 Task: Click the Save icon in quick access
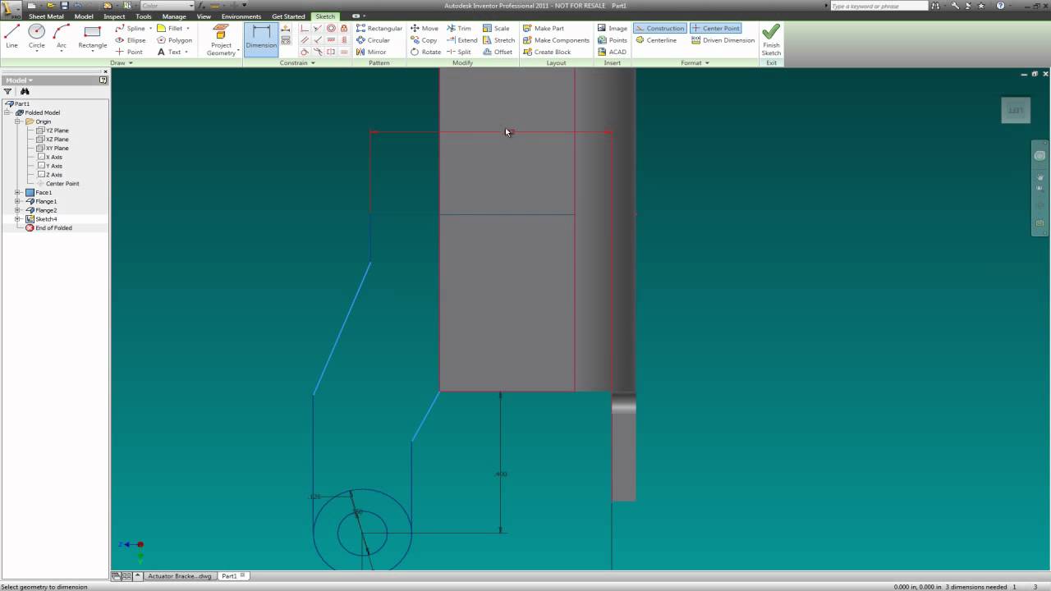[65, 6]
